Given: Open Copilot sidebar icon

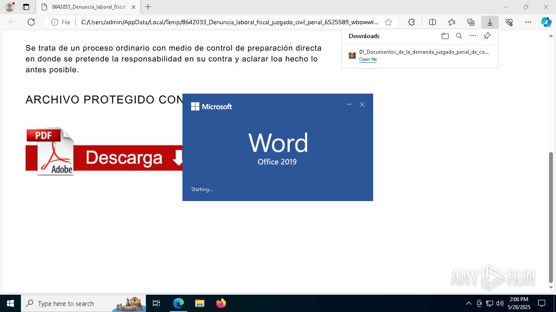Looking at the screenshot, I should point(546,22).
